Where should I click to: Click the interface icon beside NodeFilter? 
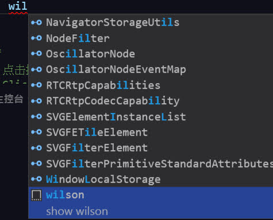(36, 38)
